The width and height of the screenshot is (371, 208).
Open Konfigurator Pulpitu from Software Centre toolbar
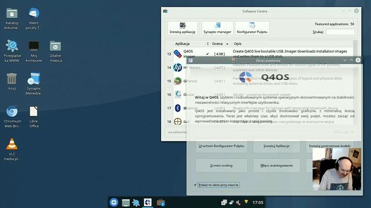point(252,28)
